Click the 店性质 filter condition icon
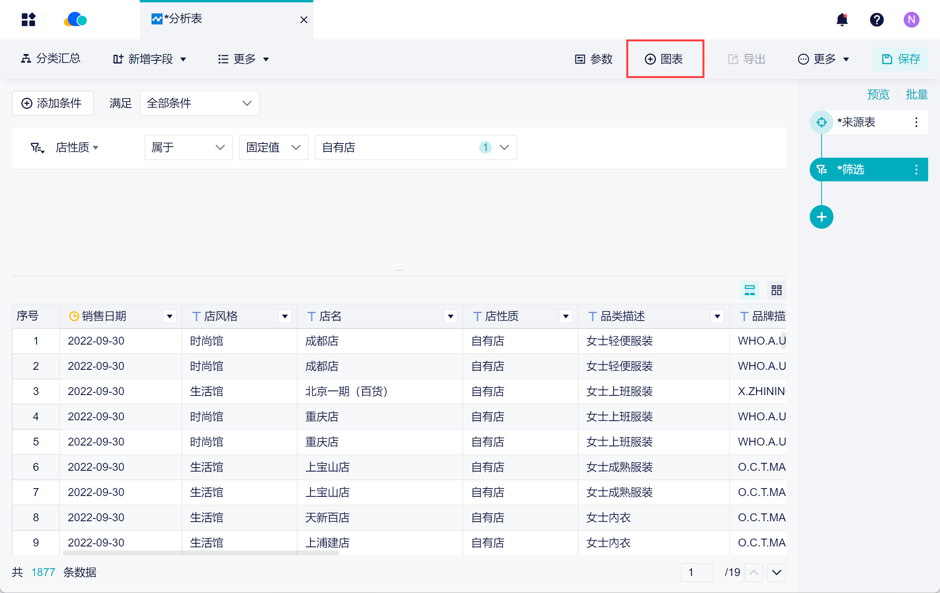This screenshot has height=593, width=940. pos(37,148)
